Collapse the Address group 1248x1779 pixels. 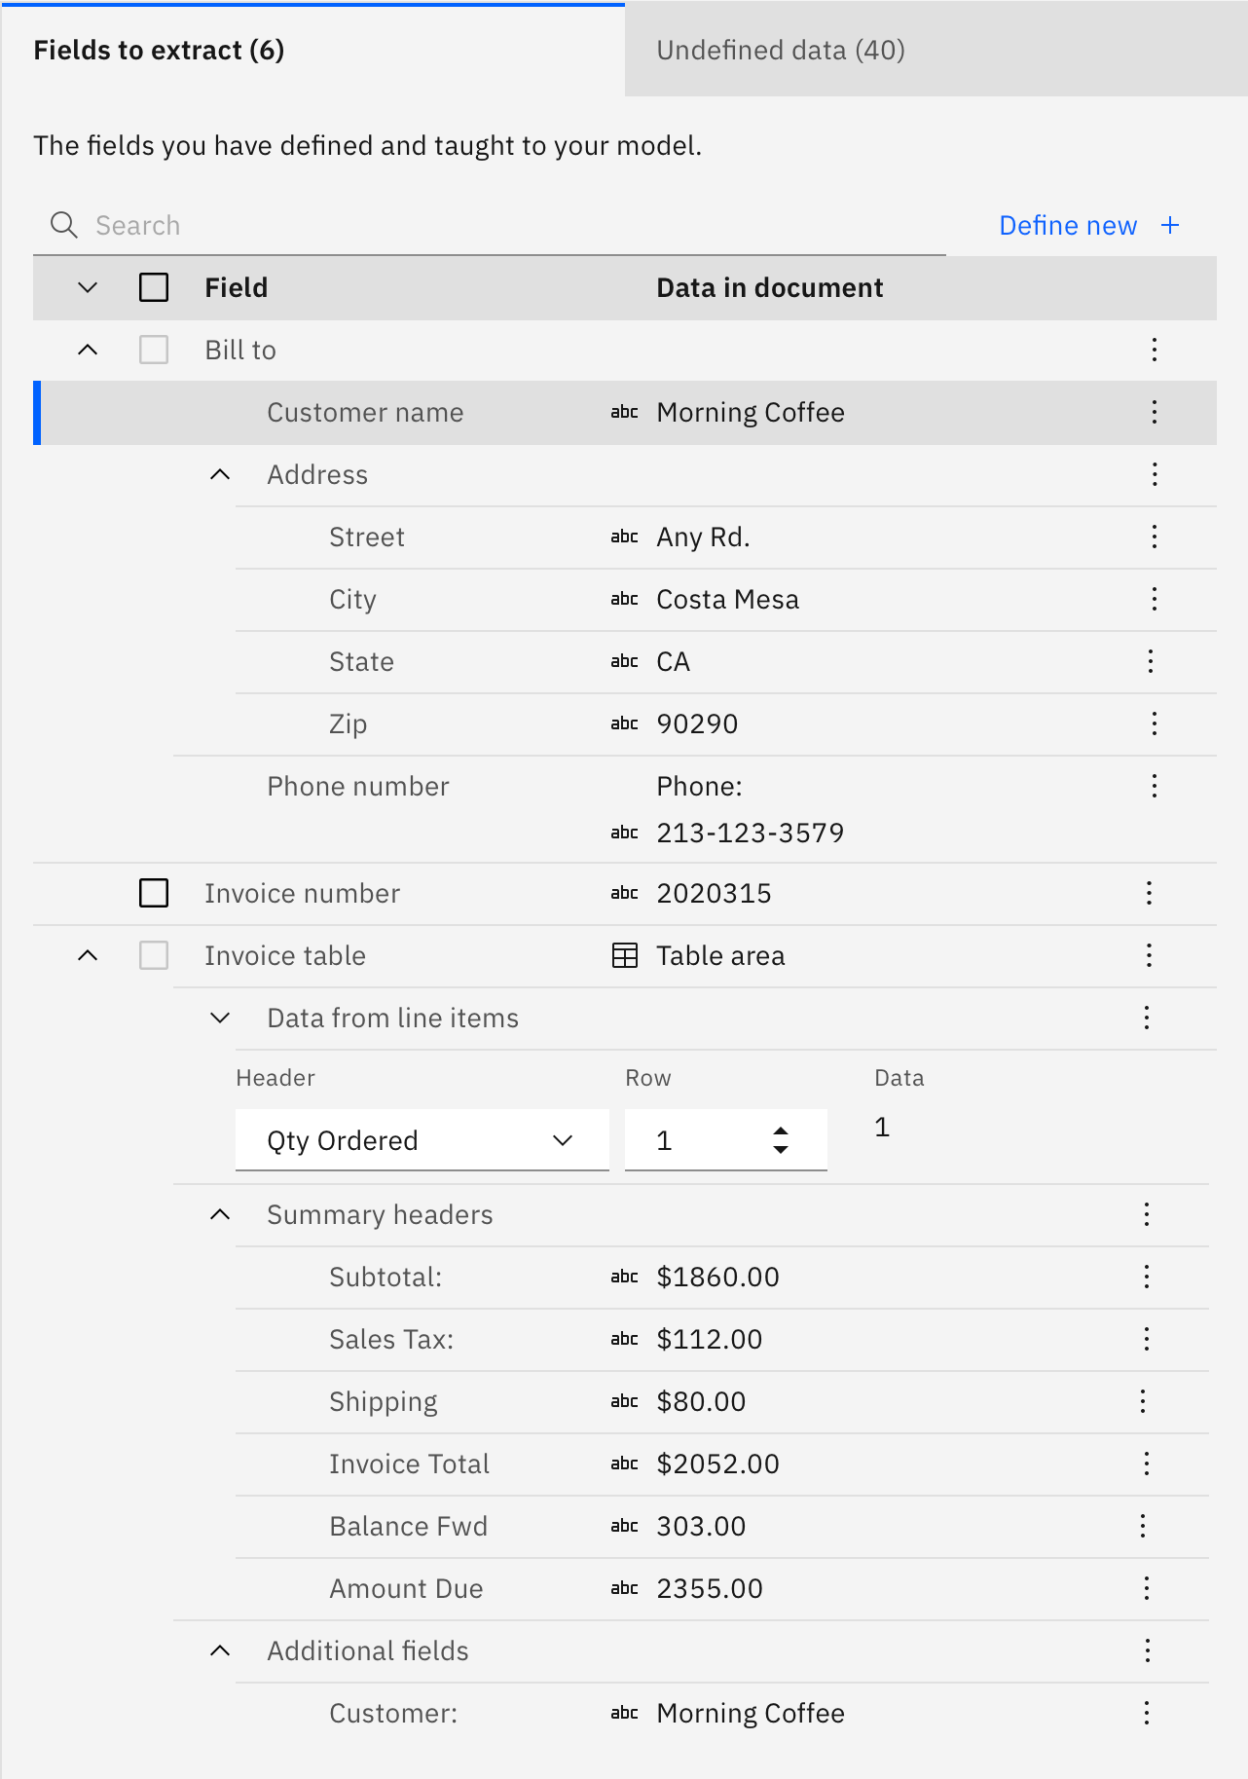(220, 474)
